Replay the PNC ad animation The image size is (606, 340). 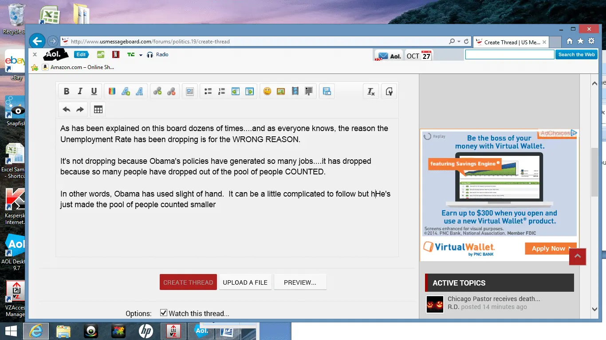[435, 136]
